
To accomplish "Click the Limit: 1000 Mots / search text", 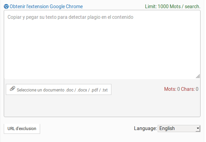I will (173, 6).
